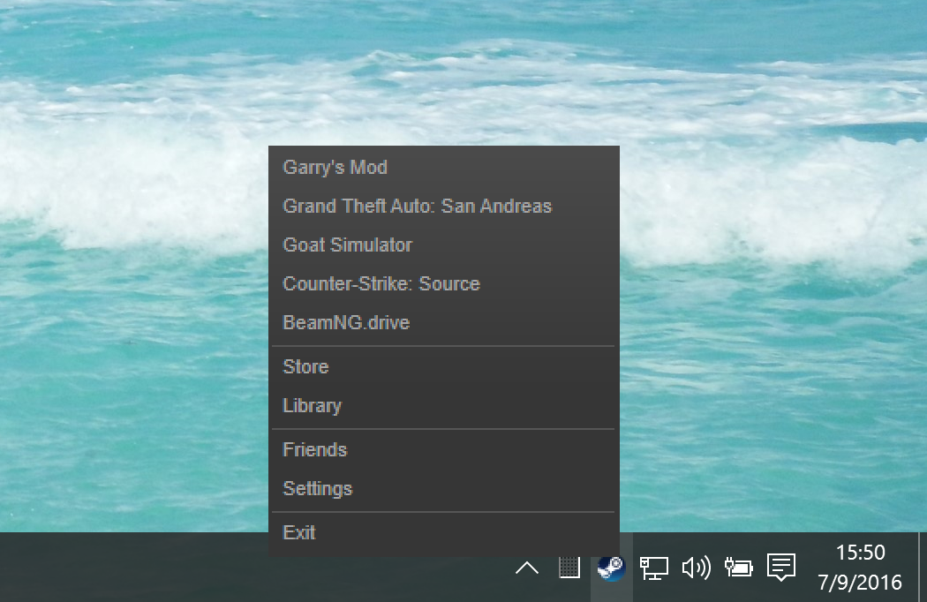Open the Steam Store
This screenshot has height=602, width=927.
443,366
